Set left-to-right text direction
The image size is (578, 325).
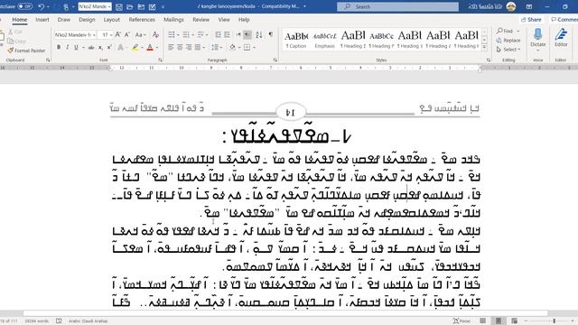point(238,34)
